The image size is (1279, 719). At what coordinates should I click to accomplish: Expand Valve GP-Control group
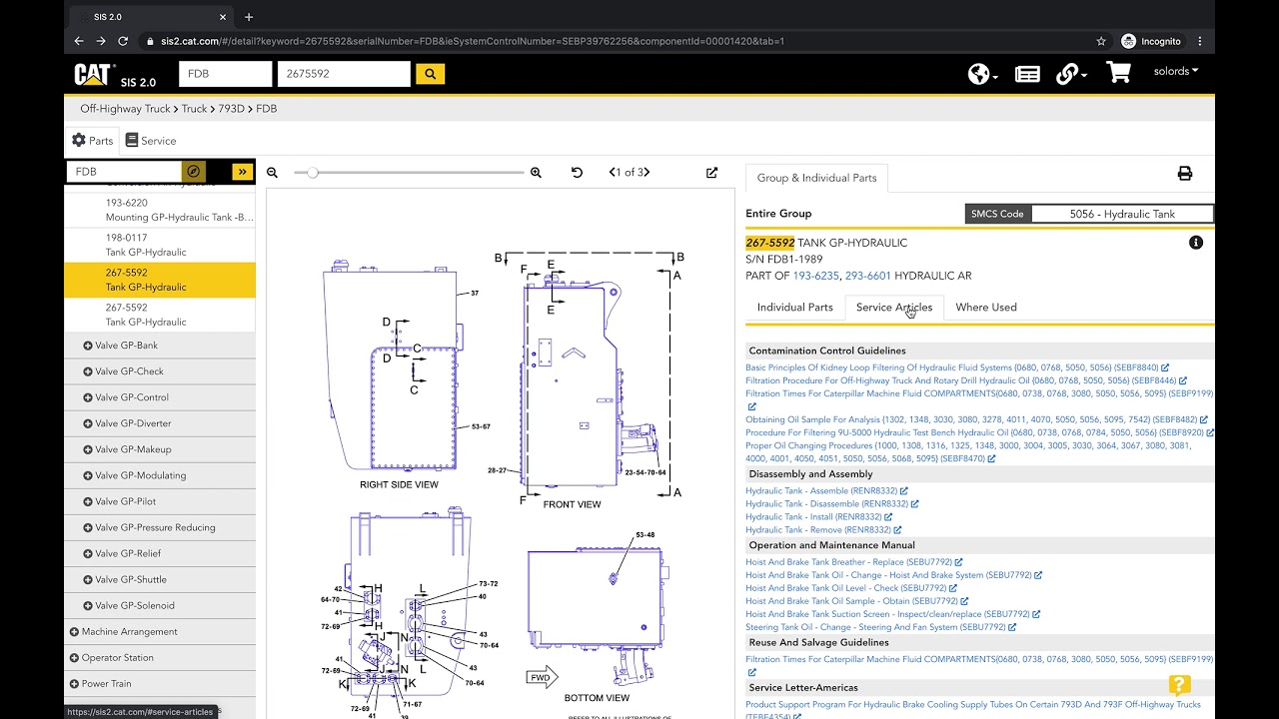(x=88, y=397)
